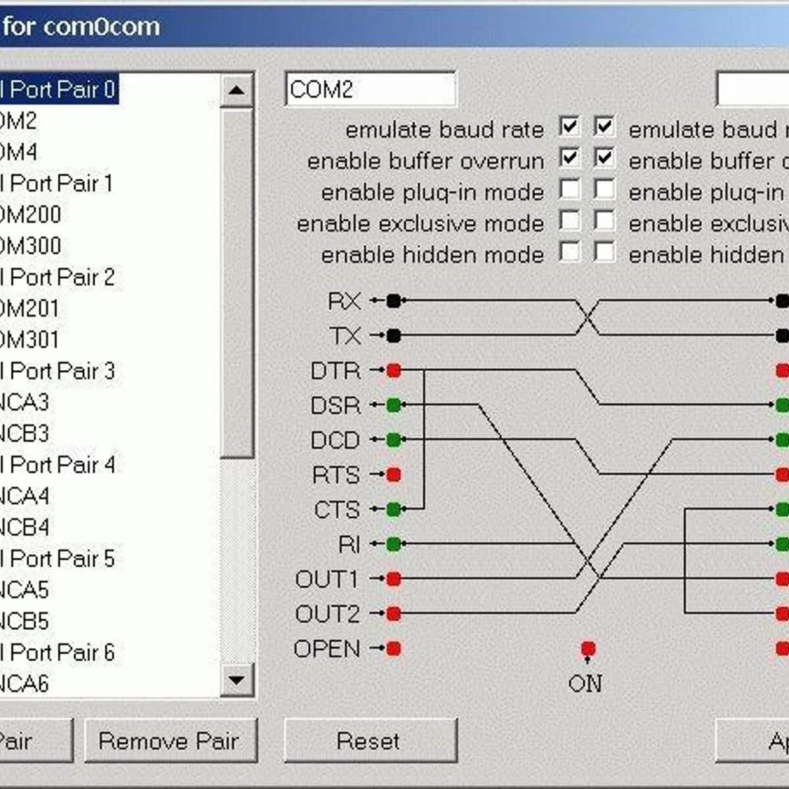Viewport: 789px width, 789px height.
Task: Select CNCB4 port in the list
Action: (25, 527)
